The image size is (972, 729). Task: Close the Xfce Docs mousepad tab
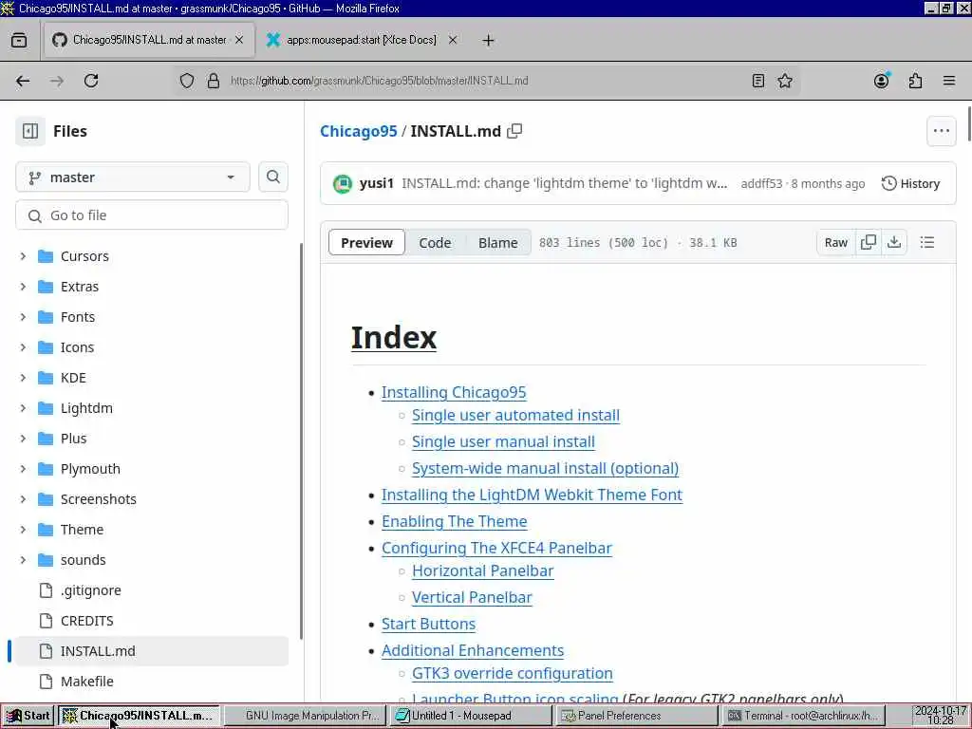tap(453, 40)
